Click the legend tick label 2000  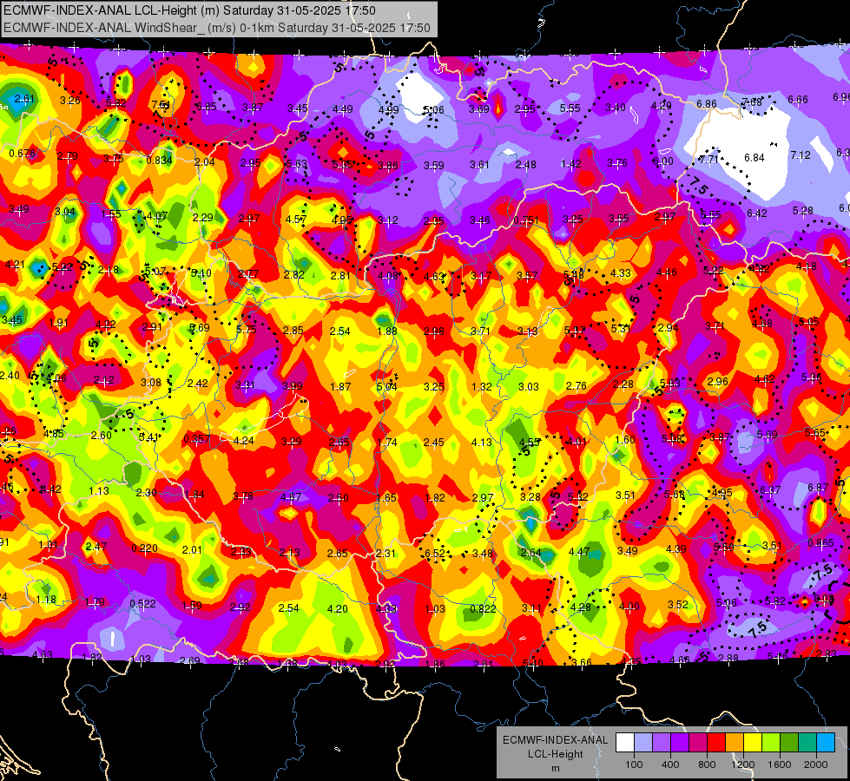coord(815,765)
